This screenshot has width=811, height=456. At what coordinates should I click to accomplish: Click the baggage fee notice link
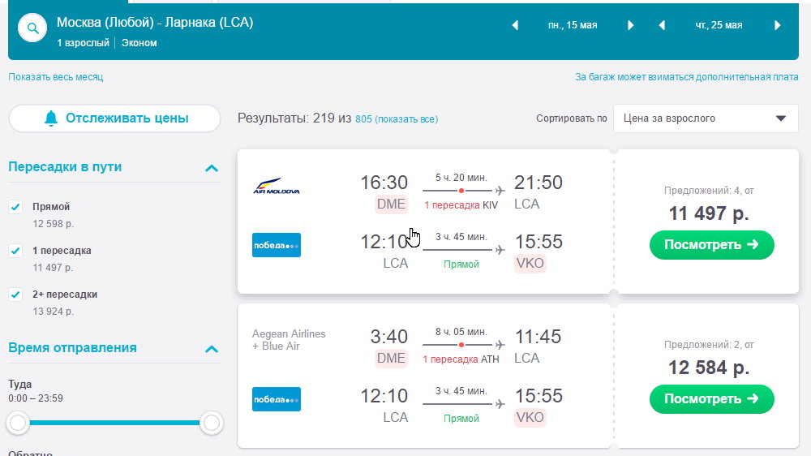(x=686, y=77)
